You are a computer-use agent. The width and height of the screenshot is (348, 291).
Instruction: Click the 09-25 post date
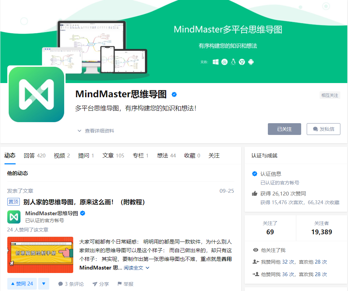point(227,191)
